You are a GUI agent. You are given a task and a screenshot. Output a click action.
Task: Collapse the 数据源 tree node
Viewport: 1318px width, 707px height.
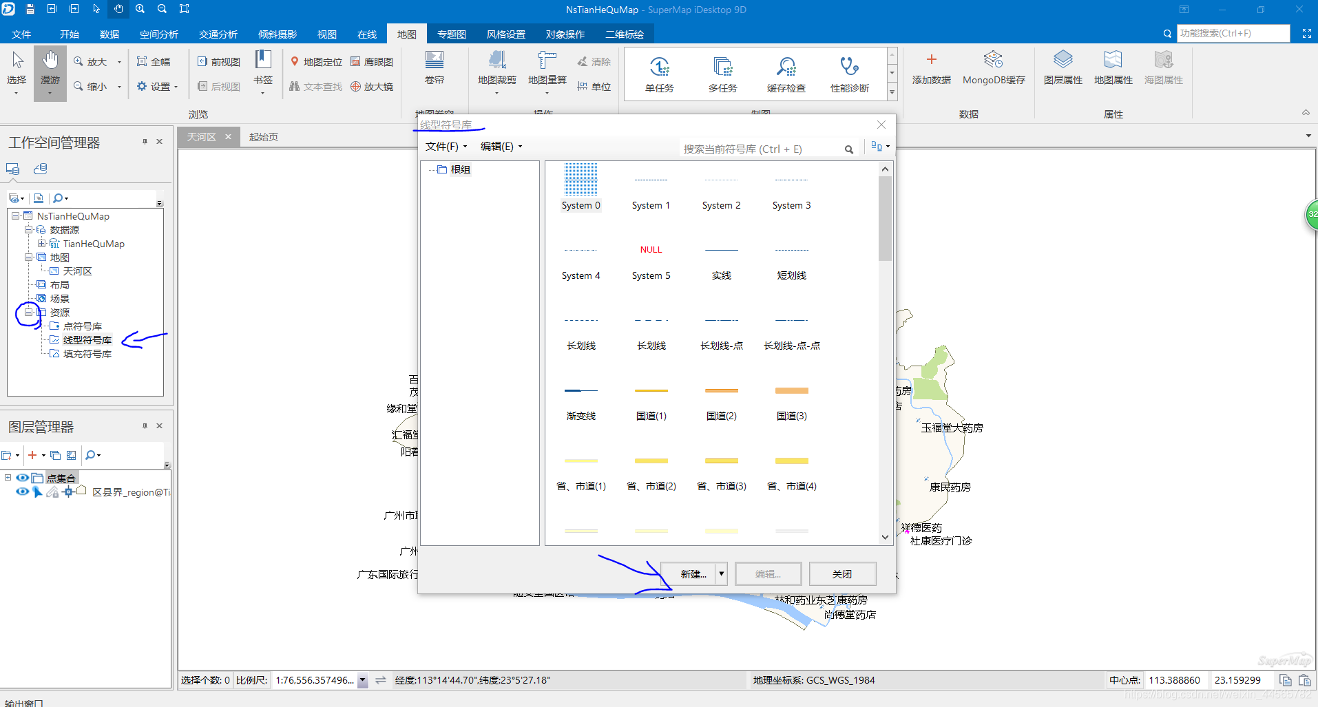28,230
